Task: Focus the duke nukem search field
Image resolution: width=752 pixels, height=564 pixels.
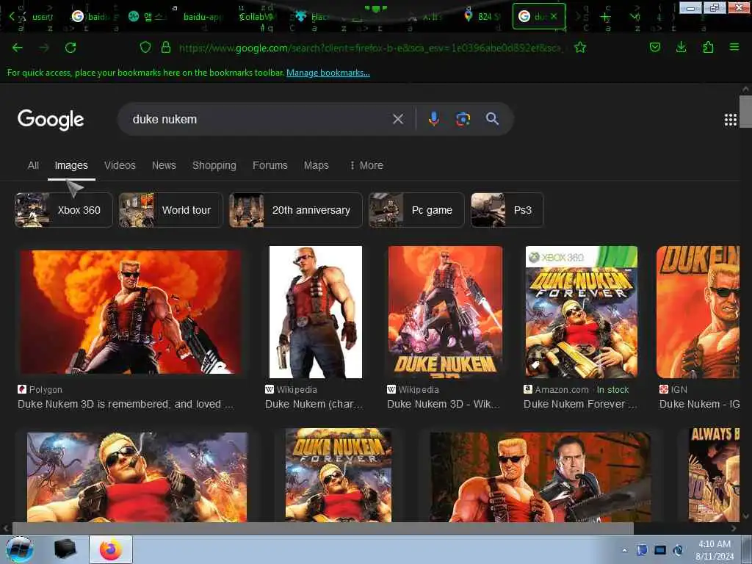Action: (x=259, y=120)
